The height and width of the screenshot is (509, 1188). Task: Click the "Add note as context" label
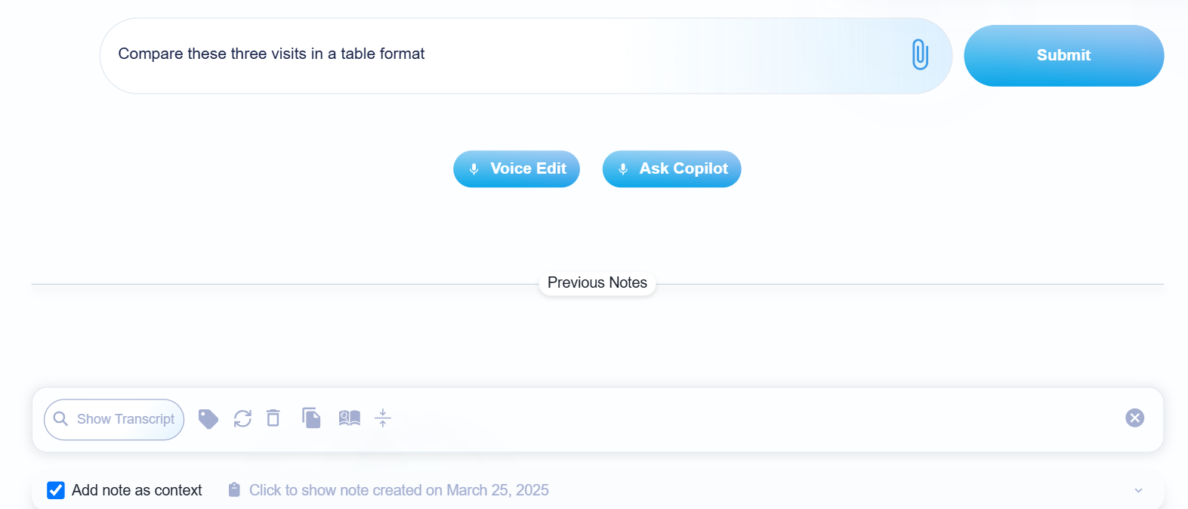click(x=137, y=490)
